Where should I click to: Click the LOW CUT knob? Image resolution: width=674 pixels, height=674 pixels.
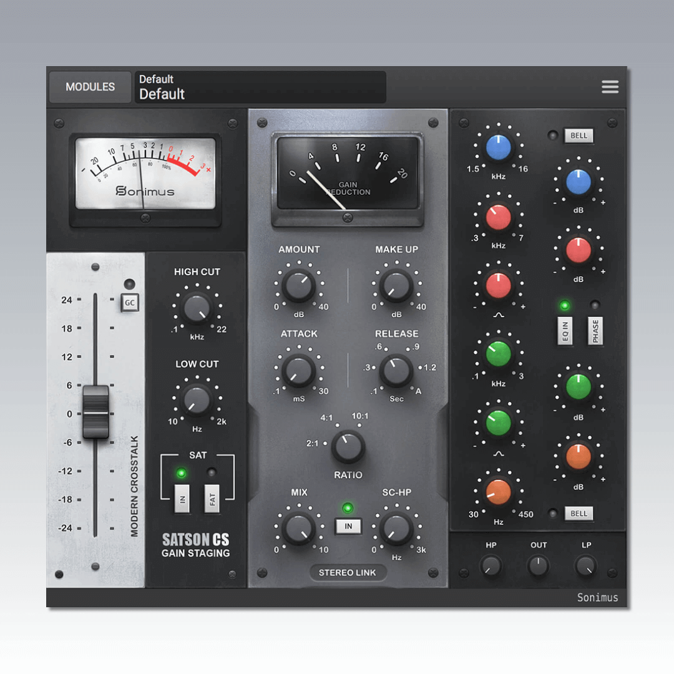pos(197,400)
